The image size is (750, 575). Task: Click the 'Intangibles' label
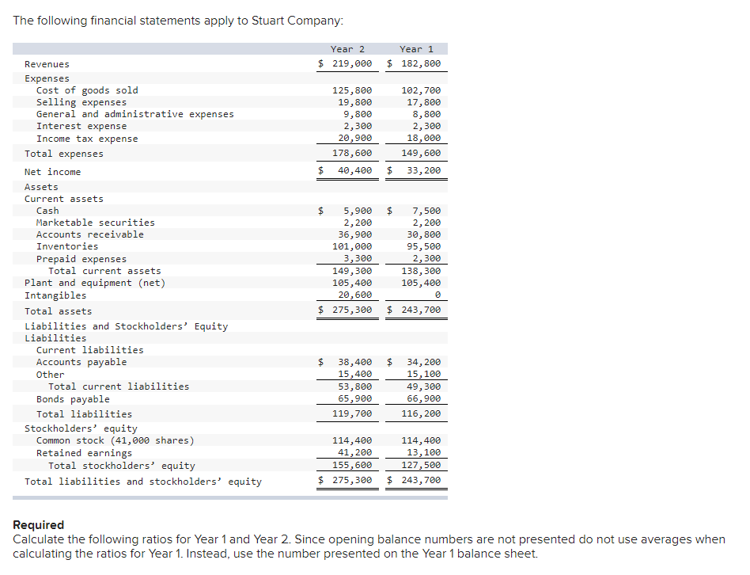pyautogui.click(x=55, y=295)
